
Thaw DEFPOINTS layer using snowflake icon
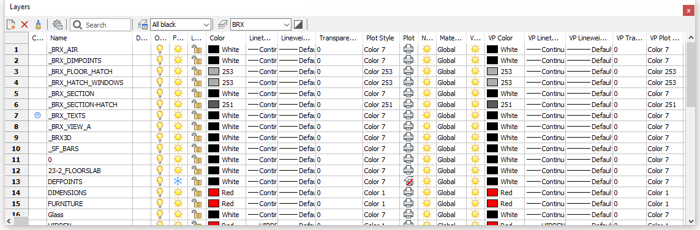pyautogui.click(x=179, y=182)
